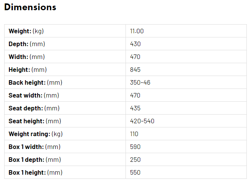Click the Height value 845

coord(135,70)
